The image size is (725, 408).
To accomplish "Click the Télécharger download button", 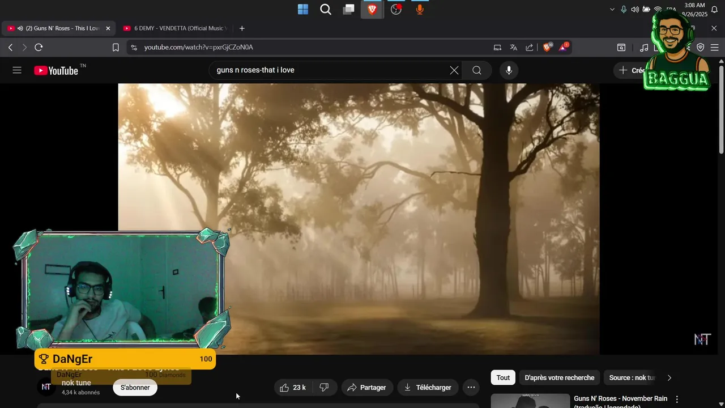I will [428, 388].
